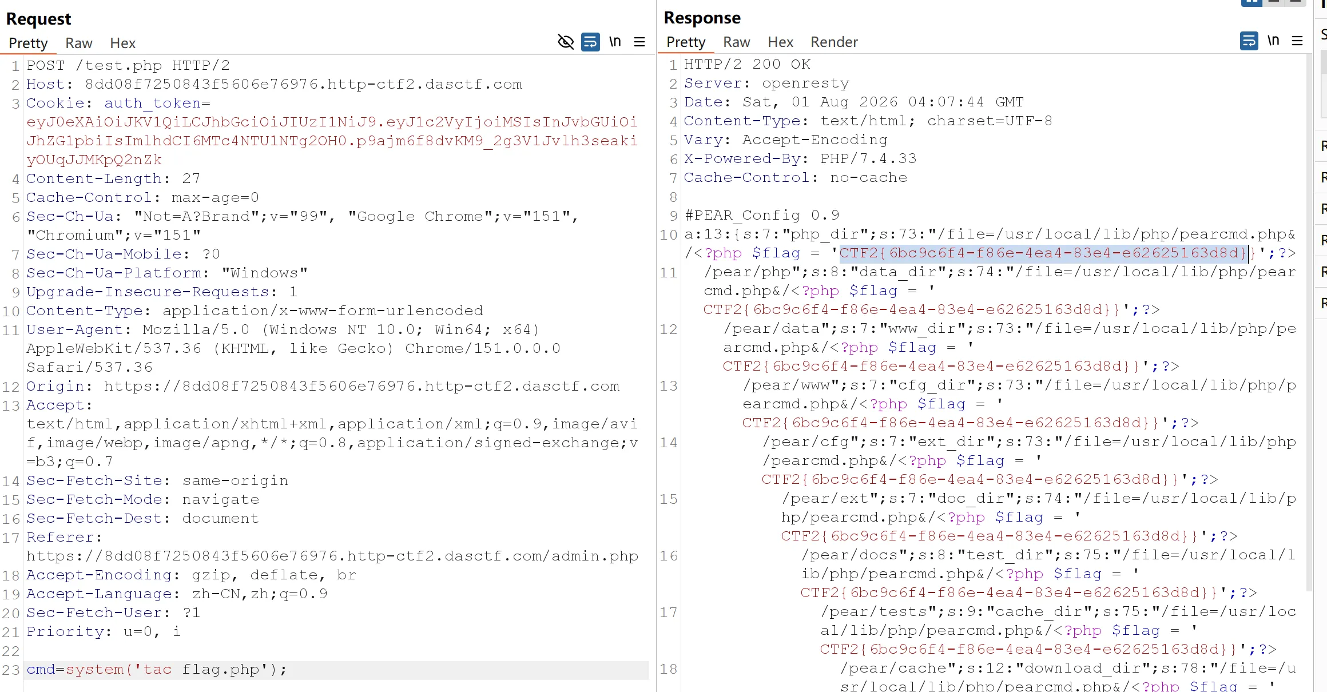
Task: Toggle hidden characters eye icon in Request
Action: coord(566,42)
